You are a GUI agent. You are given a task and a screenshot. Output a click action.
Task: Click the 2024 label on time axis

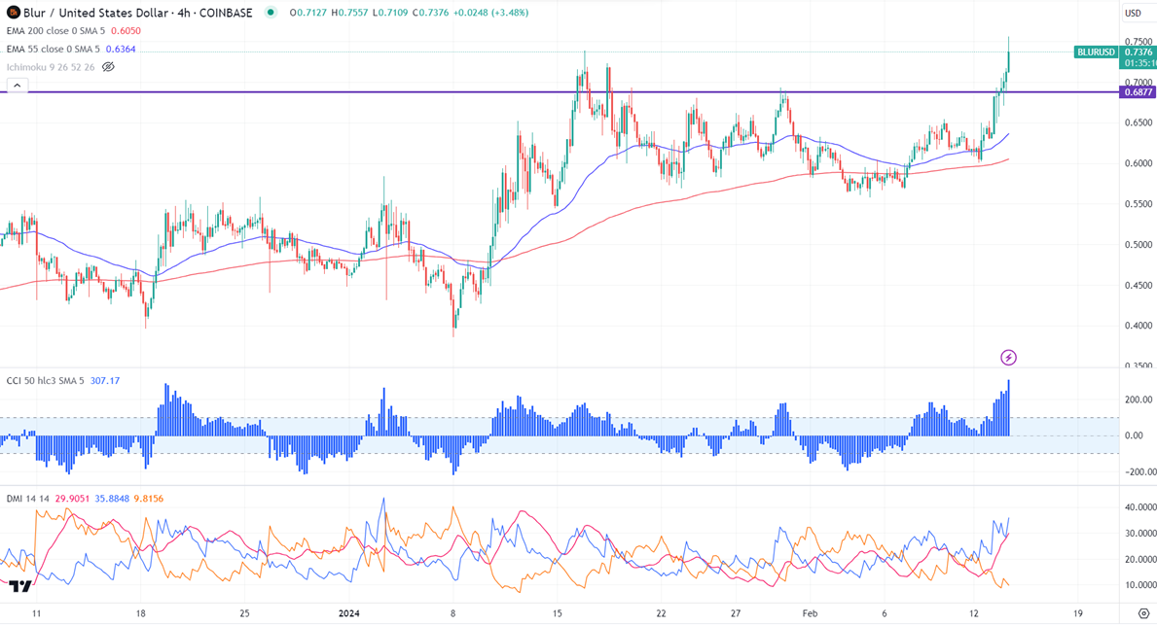click(349, 613)
